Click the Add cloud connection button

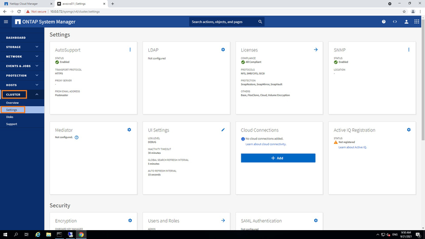pos(278,158)
